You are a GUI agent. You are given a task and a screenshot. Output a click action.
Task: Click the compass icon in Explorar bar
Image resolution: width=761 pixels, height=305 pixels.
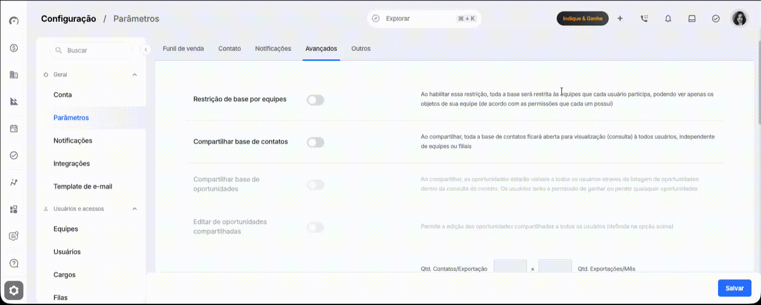click(376, 19)
